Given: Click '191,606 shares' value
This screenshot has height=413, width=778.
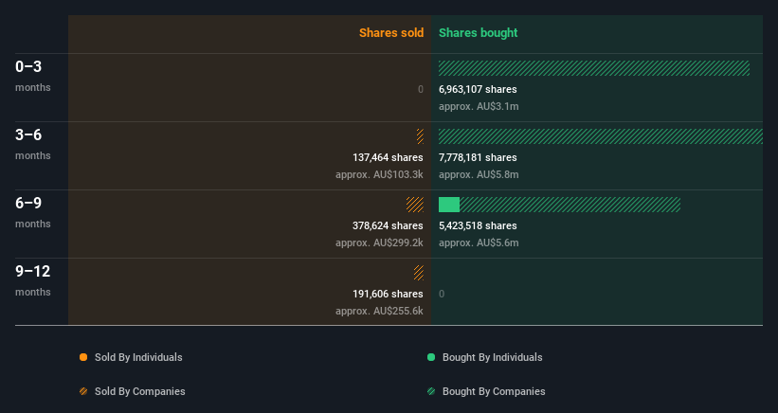Looking at the screenshot, I should [388, 294].
